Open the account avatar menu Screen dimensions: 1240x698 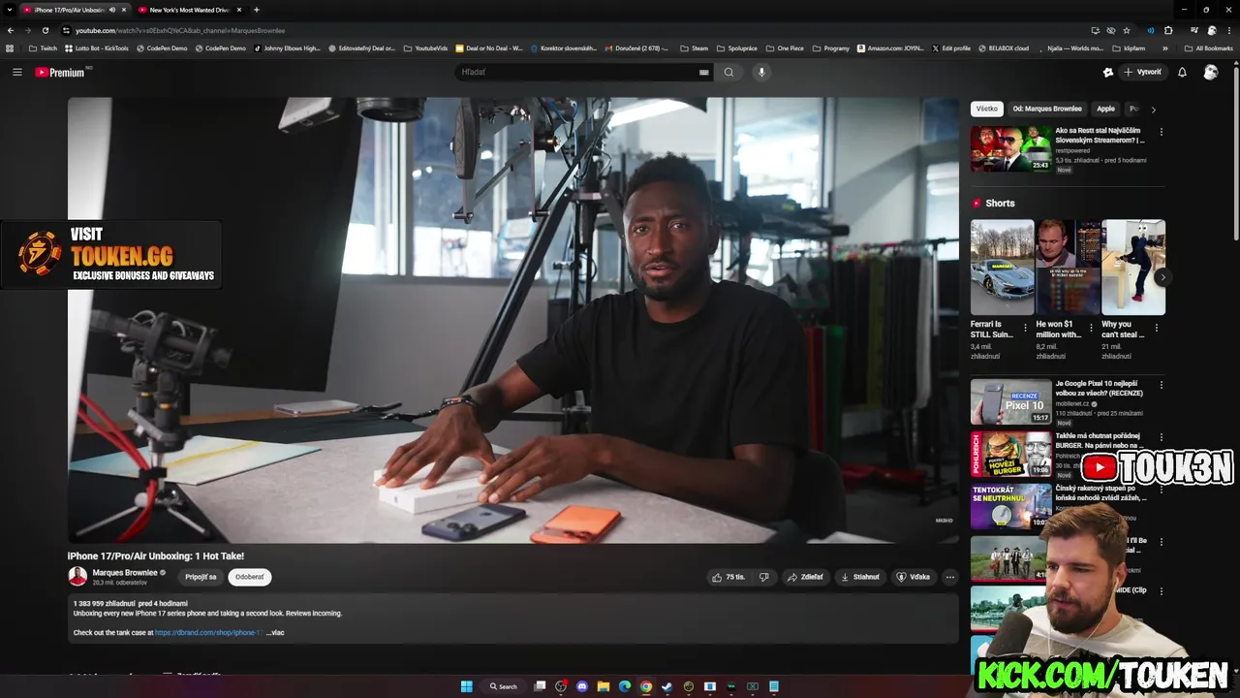(x=1210, y=72)
